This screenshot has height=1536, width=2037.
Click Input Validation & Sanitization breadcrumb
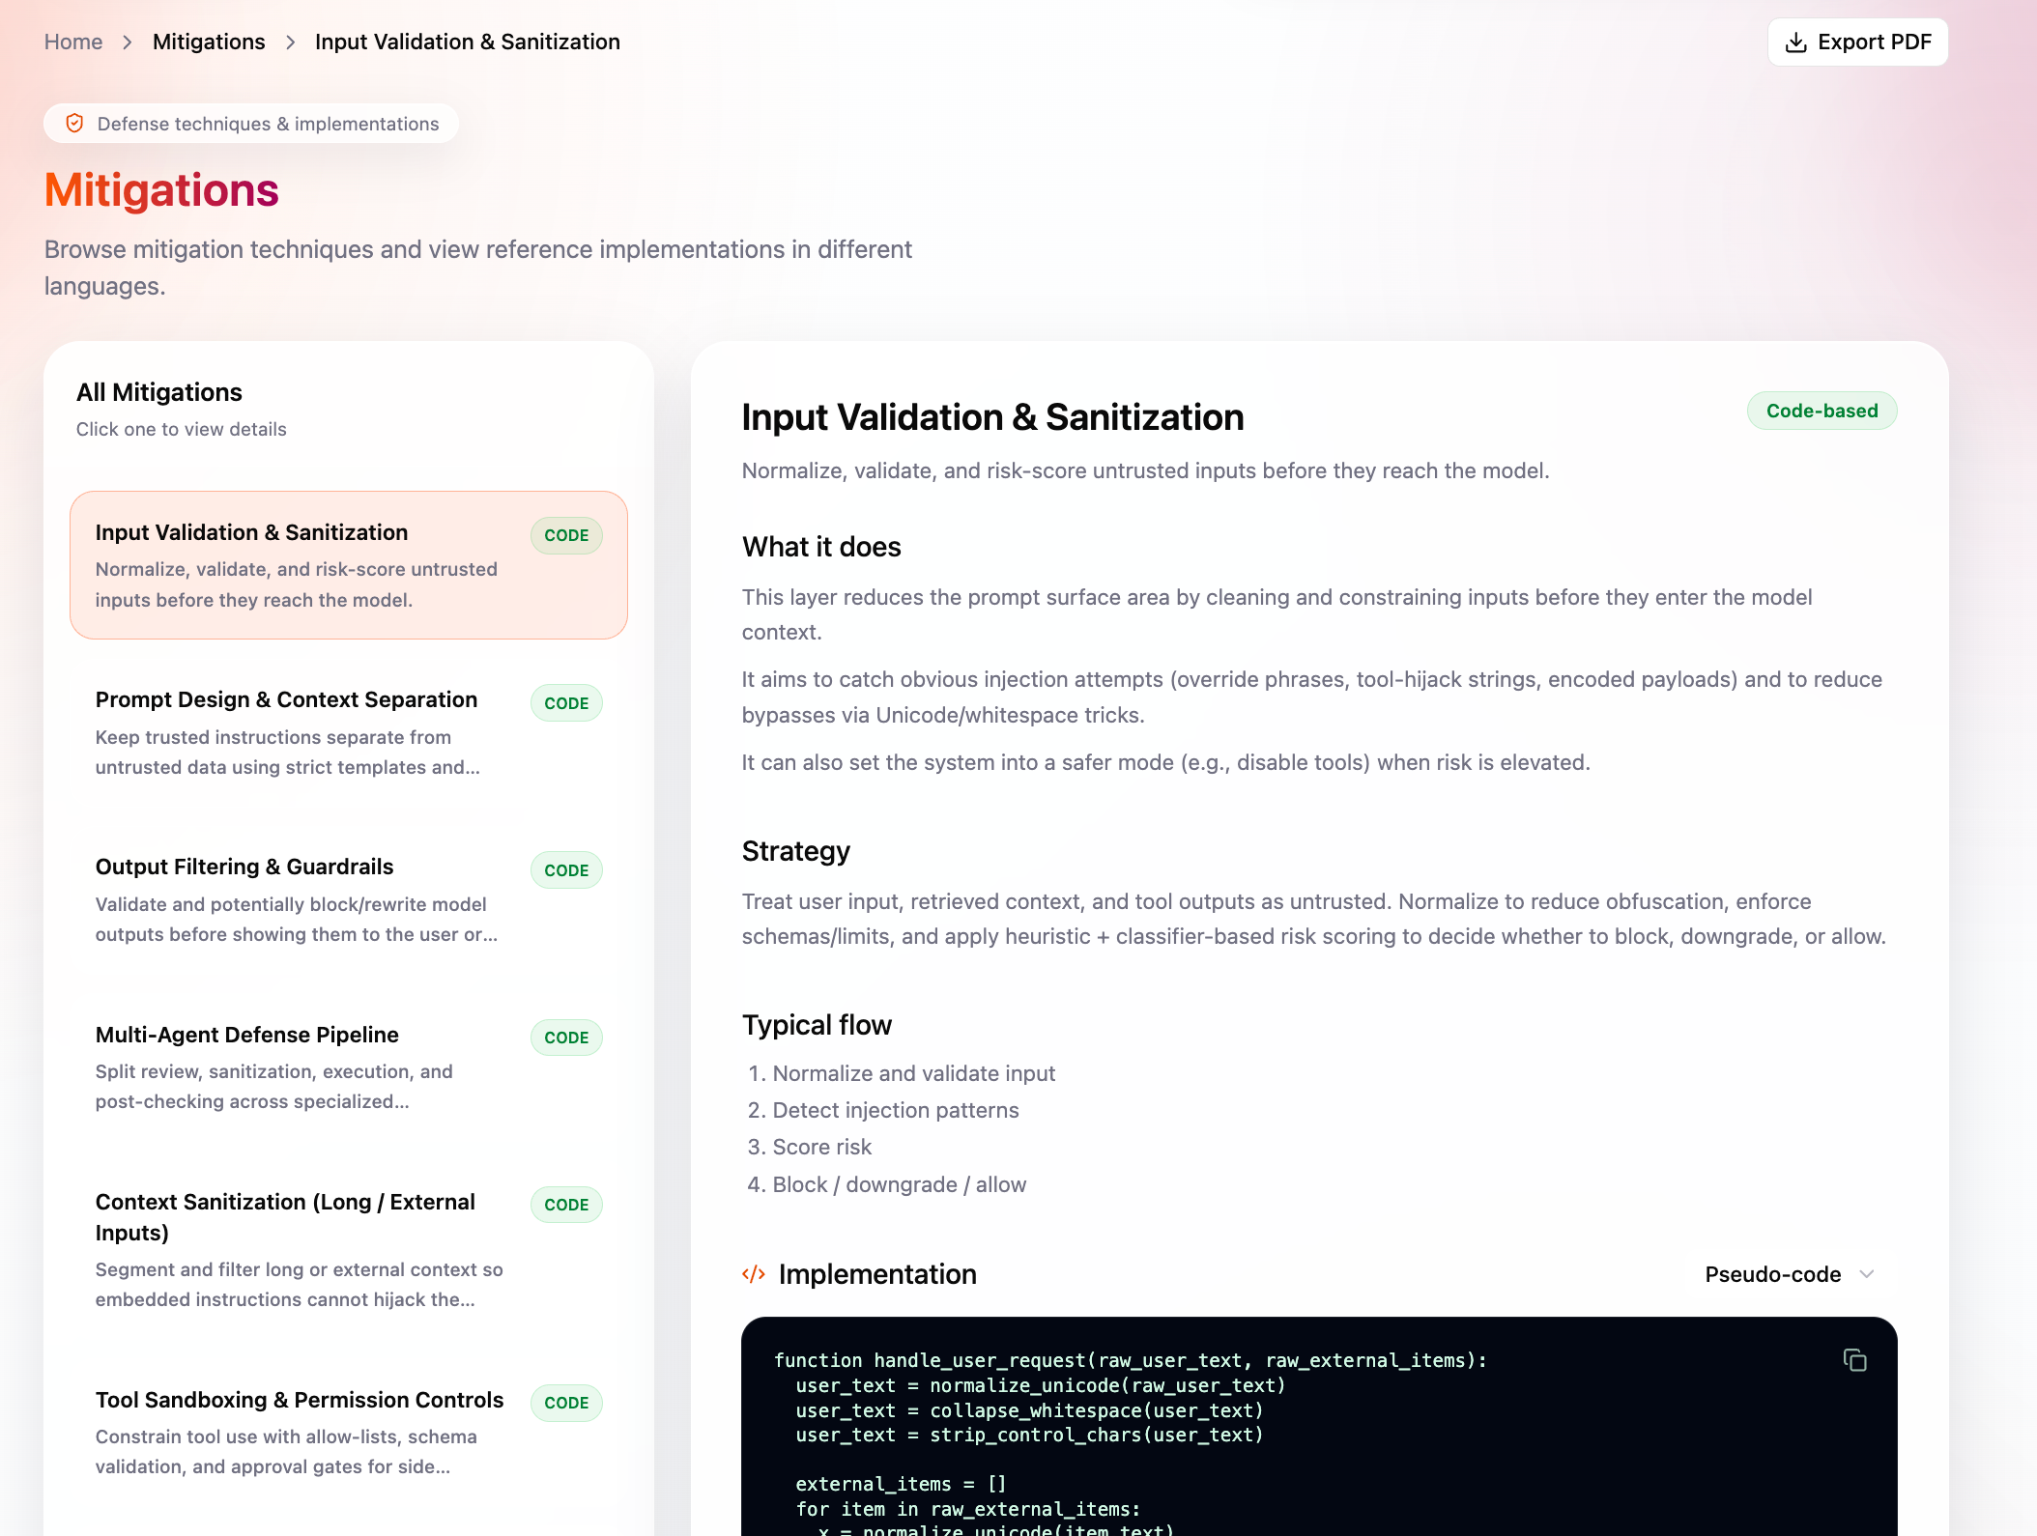pos(468,42)
